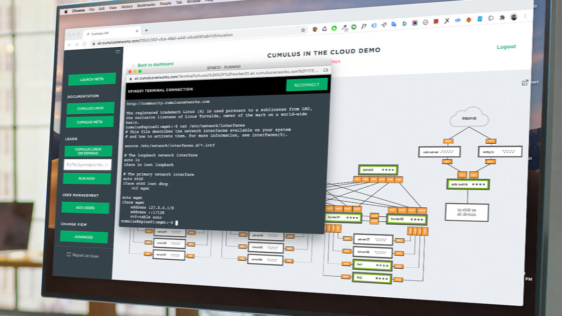Select the fw1 firewall node
Screen dimensions: 562x316
pos(372,265)
